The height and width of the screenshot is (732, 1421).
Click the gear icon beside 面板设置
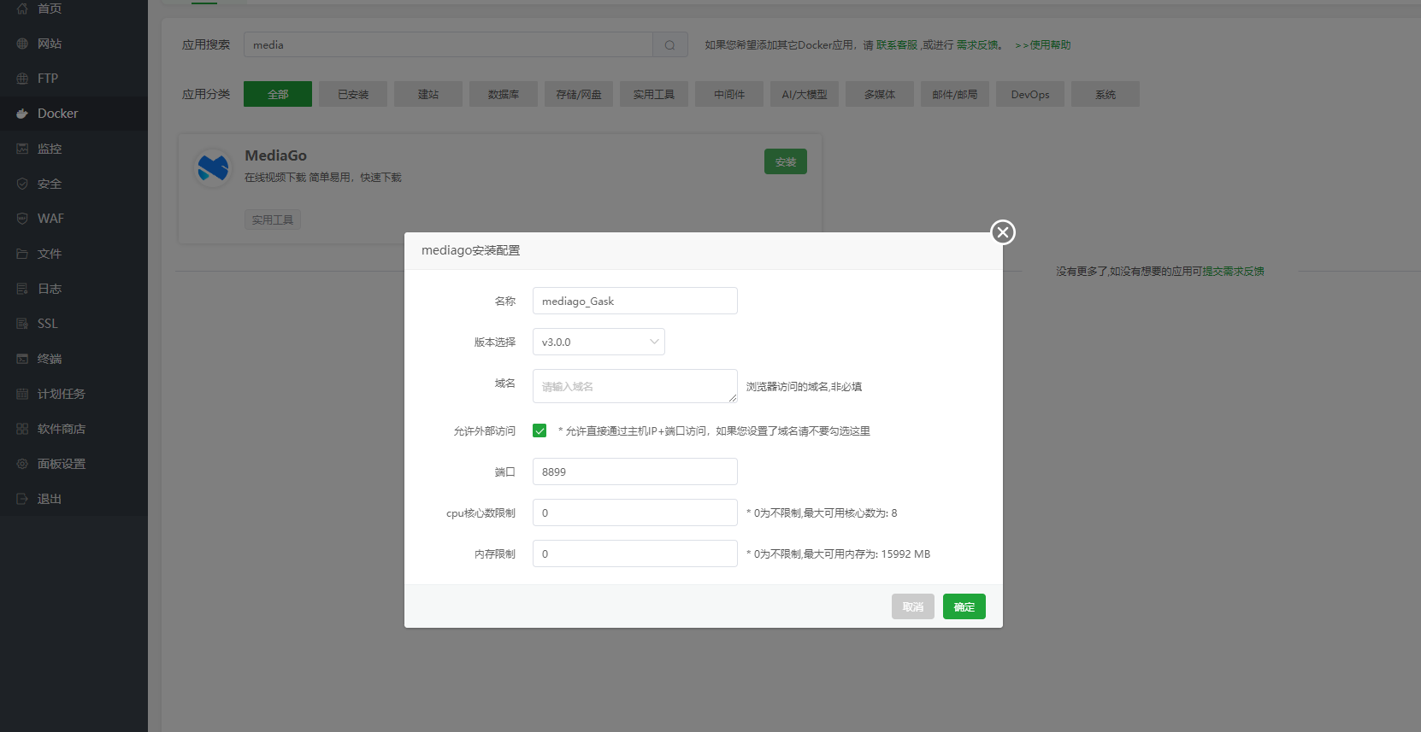click(22, 464)
